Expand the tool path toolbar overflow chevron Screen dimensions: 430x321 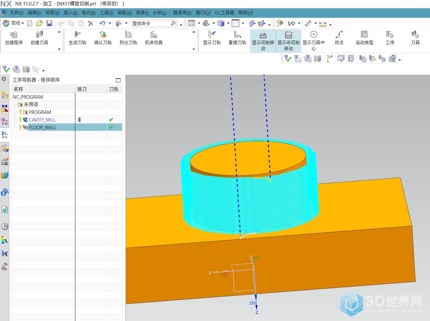(x=194, y=32)
